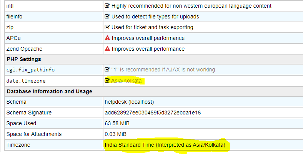Viewport: 303px width, 154px height.
Task: Click the 'Space for Attachments' row label
Action: [34, 134]
